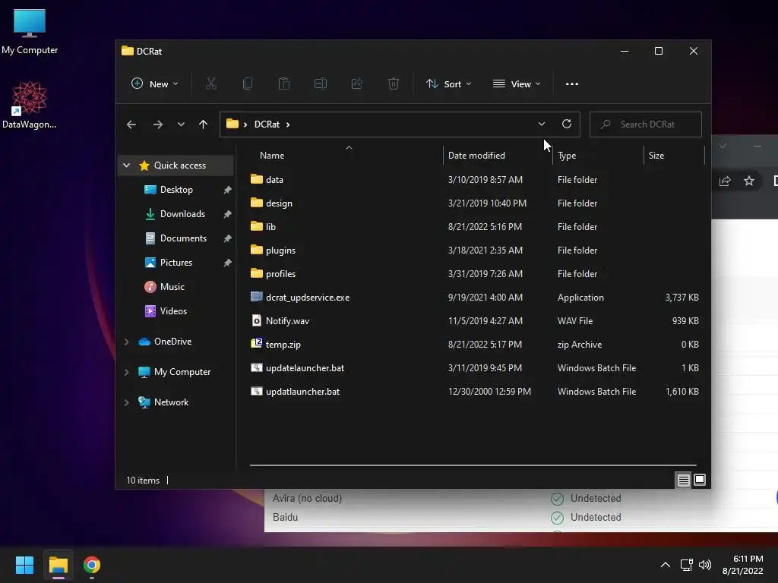Expand the OneDrive tree node
778x583 pixels.
pos(127,342)
